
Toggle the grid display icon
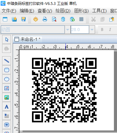[81, 19]
